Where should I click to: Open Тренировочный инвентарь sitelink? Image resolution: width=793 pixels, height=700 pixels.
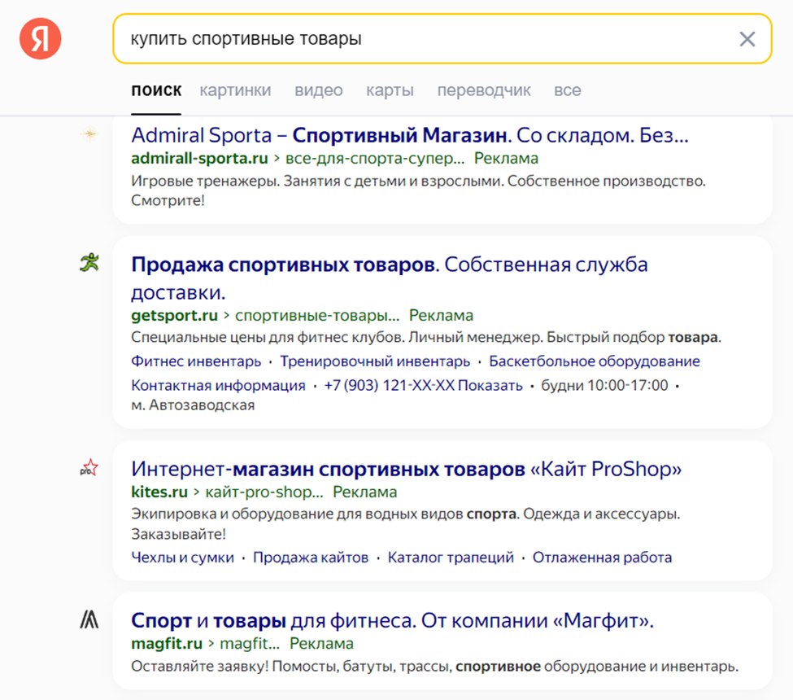tap(375, 361)
